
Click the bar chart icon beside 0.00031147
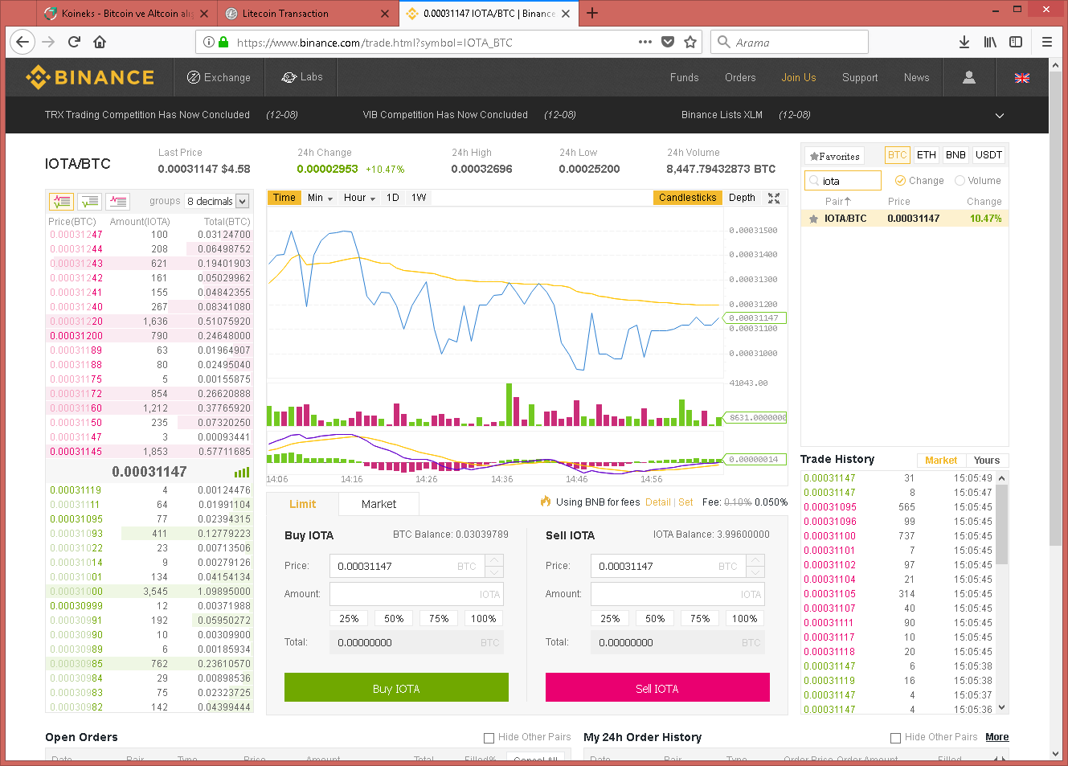tap(241, 472)
